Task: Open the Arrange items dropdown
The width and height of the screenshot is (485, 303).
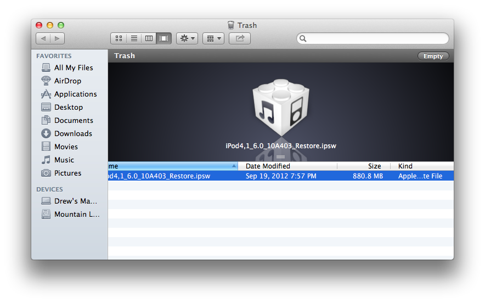Action: 213,38
